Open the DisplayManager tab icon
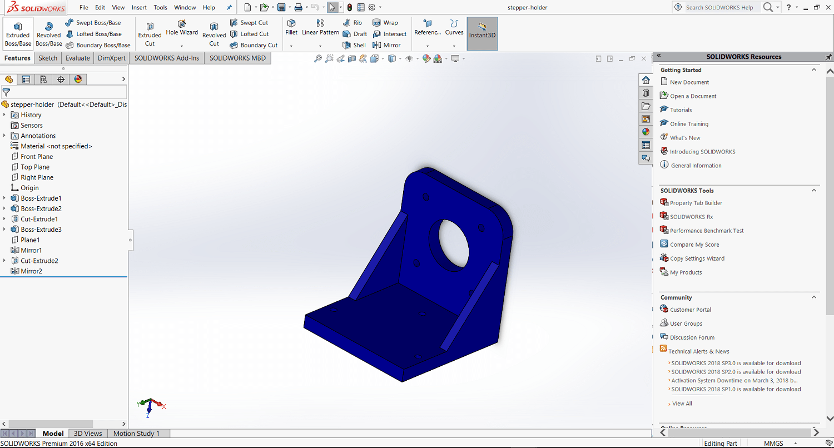Viewport: 834px width, 448px height. click(78, 79)
